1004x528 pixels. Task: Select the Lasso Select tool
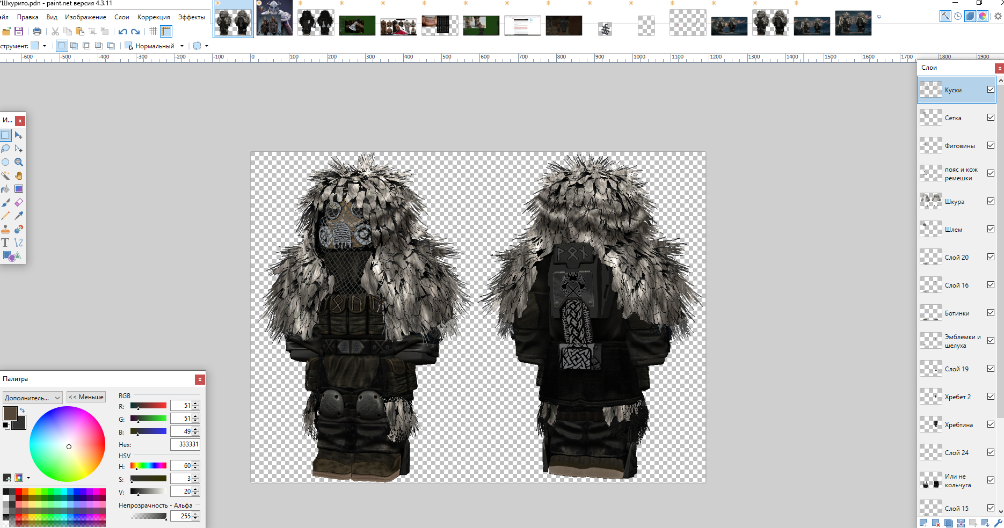pos(5,149)
